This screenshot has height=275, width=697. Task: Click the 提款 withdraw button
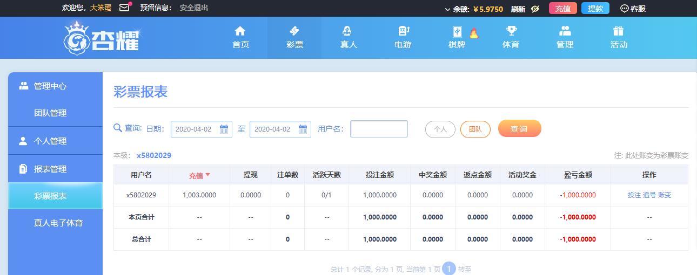(x=595, y=9)
